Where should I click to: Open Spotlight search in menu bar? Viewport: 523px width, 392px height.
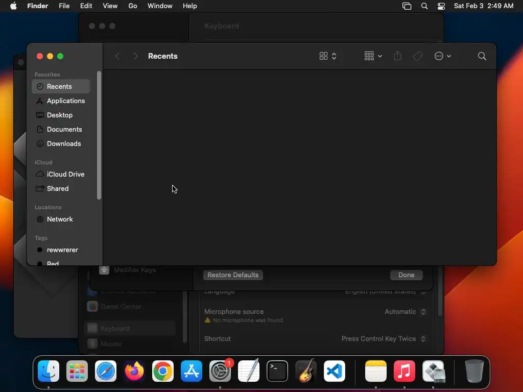(x=424, y=6)
